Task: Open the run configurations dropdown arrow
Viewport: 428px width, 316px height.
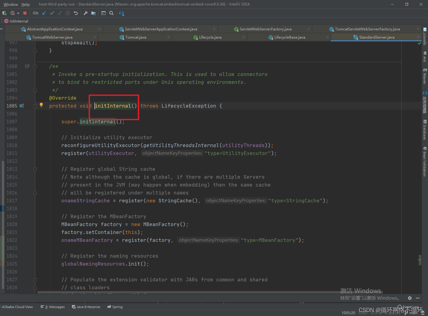Action: click(18, 13)
